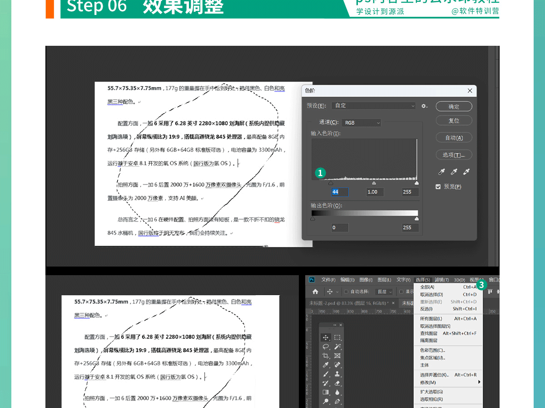Open the 滤镜 menu in menu bar

point(441,280)
